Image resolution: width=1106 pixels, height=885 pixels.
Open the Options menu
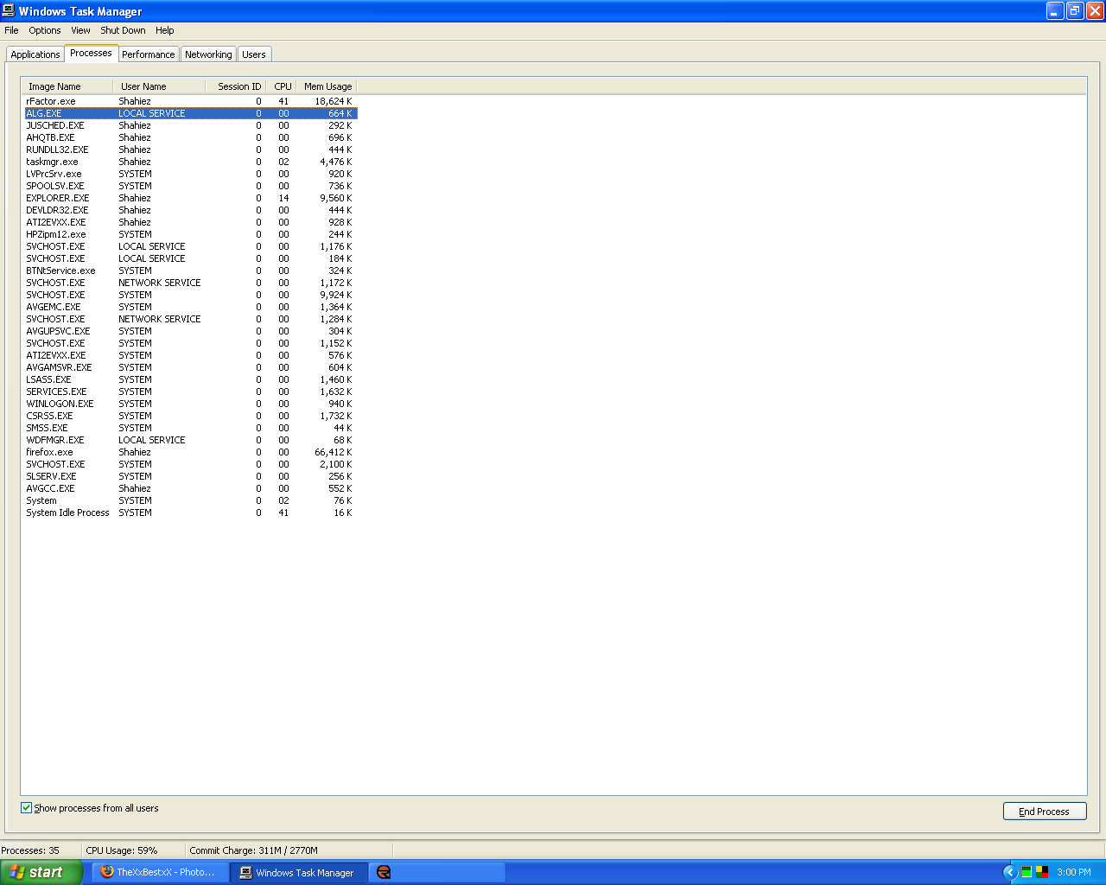click(x=45, y=30)
